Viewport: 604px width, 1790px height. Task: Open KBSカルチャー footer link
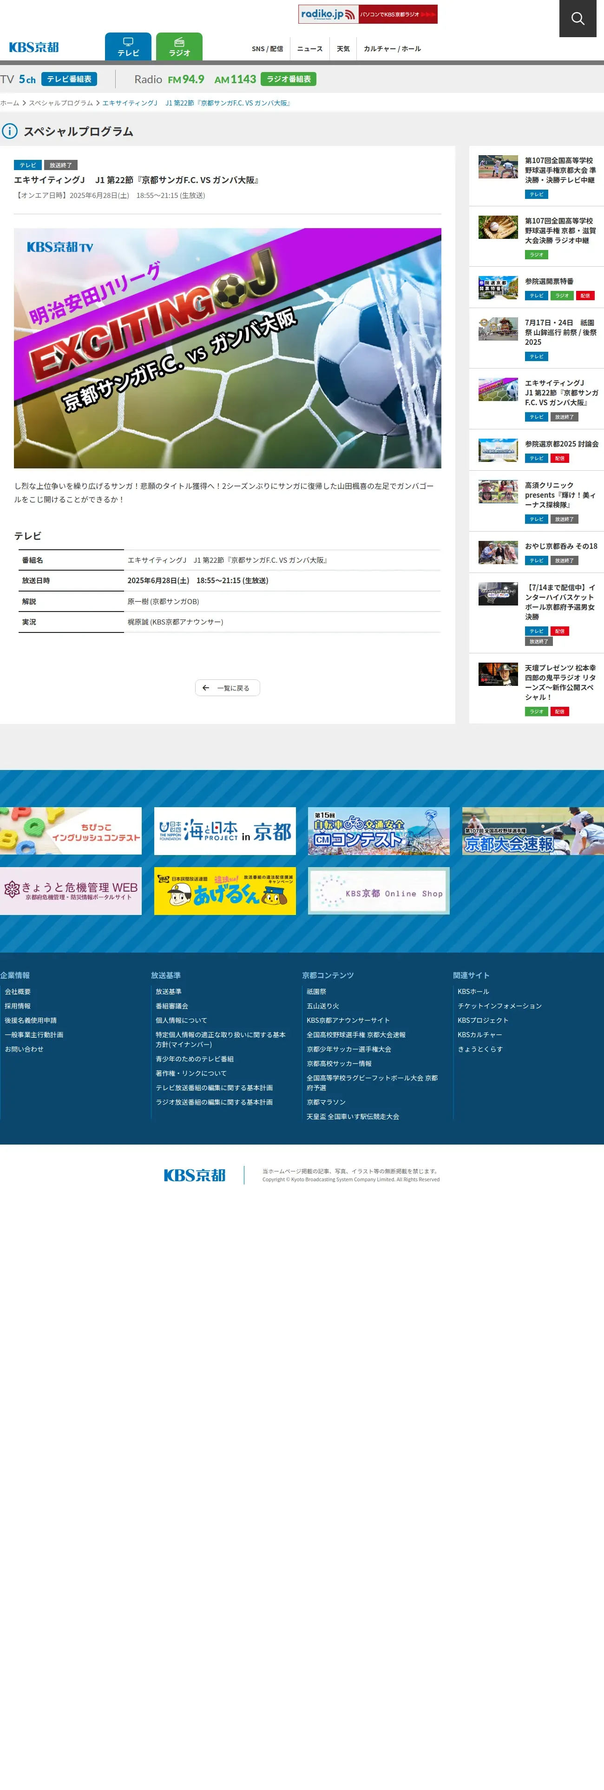tap(479, 1035)
